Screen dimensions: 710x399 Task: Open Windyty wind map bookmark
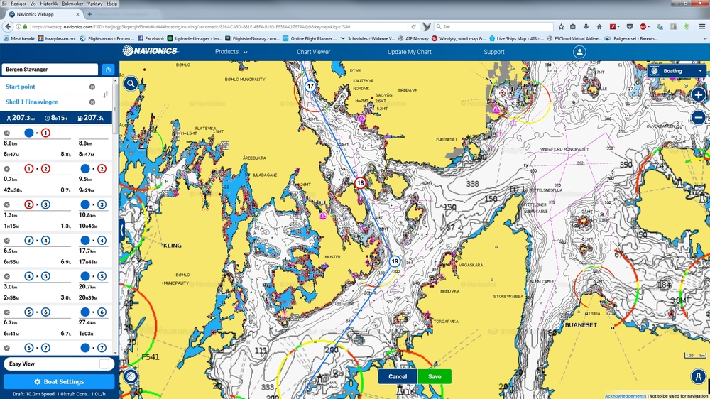[x=459, y=38]
